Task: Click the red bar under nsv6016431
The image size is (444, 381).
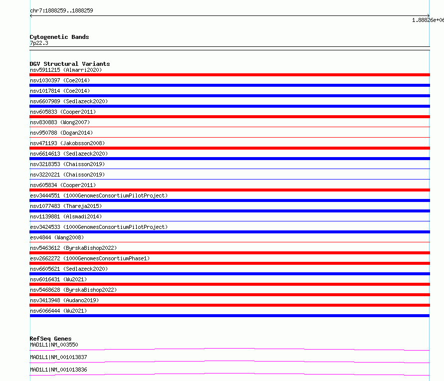Action: (x=229, y=284)
